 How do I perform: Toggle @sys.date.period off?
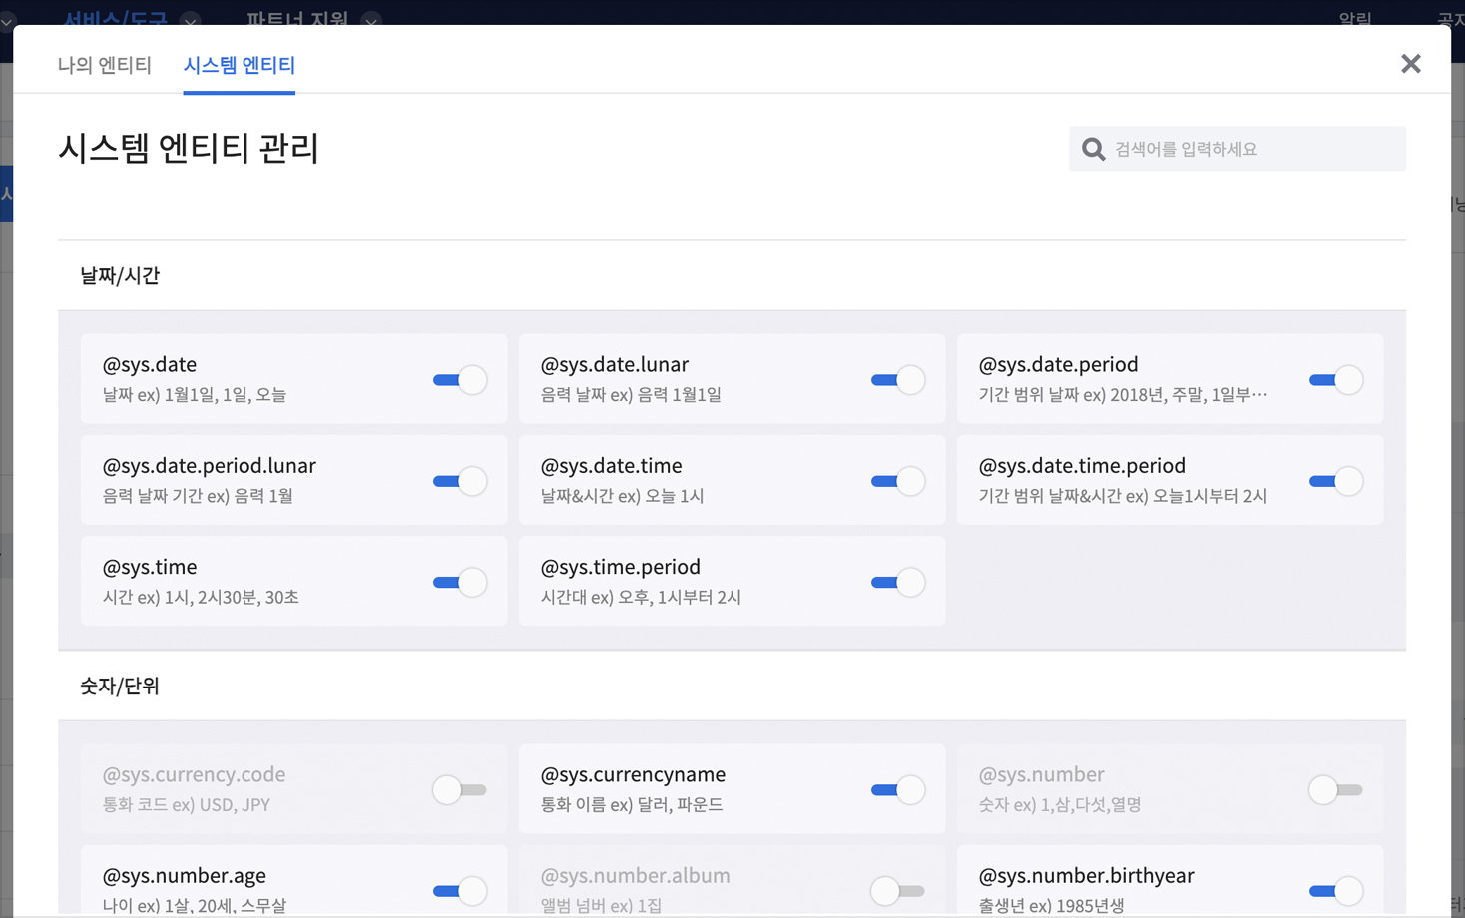[1335, 380]
